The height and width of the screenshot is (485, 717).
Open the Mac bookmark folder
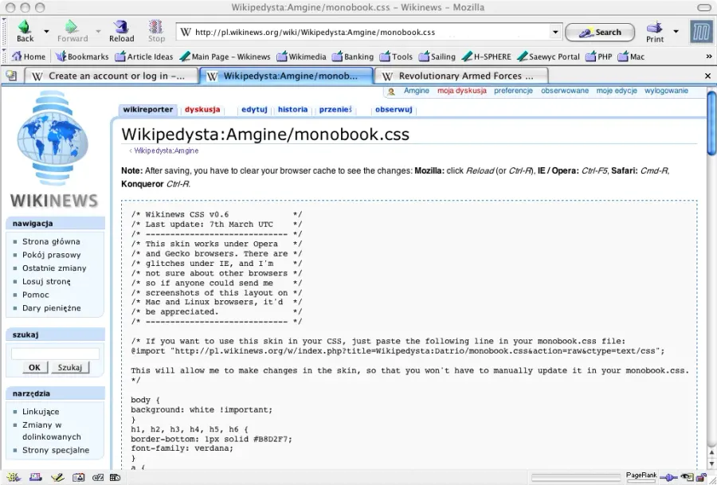coord(631,57)
